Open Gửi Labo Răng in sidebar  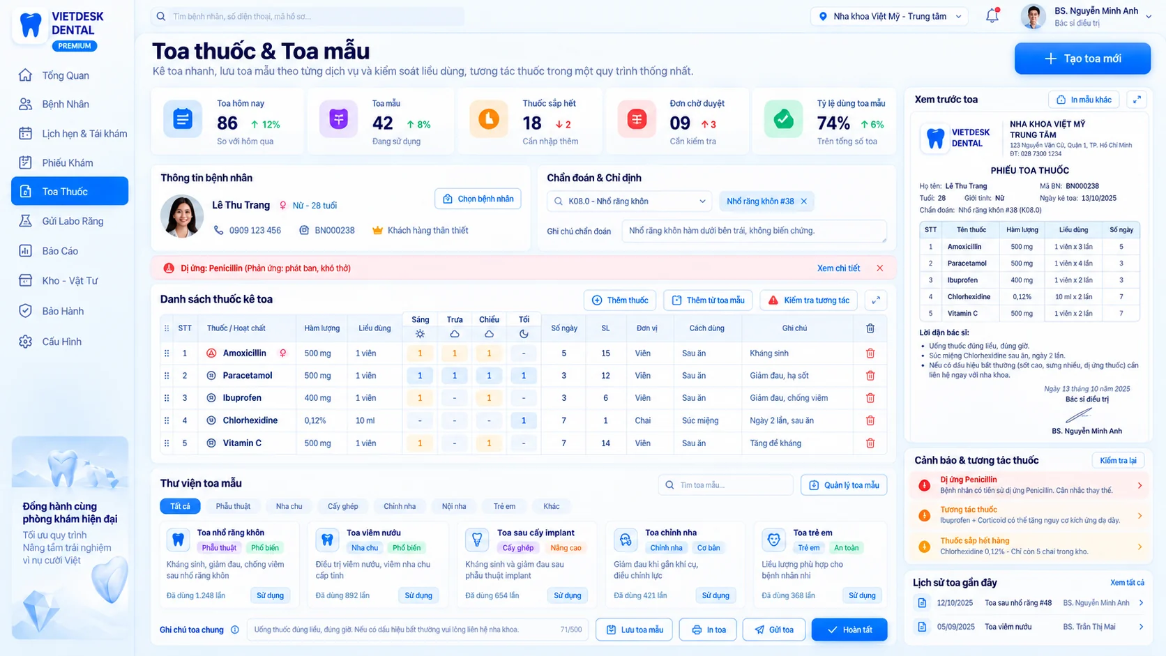point(70,221)
